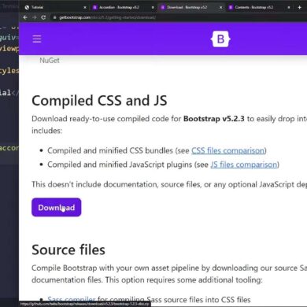Viewport: 307px width, 307px height.
Task: Close the Download Bootstrap tab
Action: click(x=220, y=7)
